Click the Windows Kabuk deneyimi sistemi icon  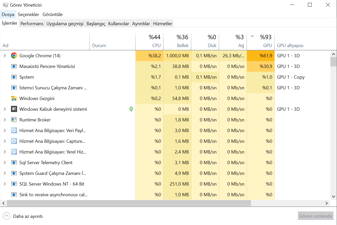click(x=14, y=109)
